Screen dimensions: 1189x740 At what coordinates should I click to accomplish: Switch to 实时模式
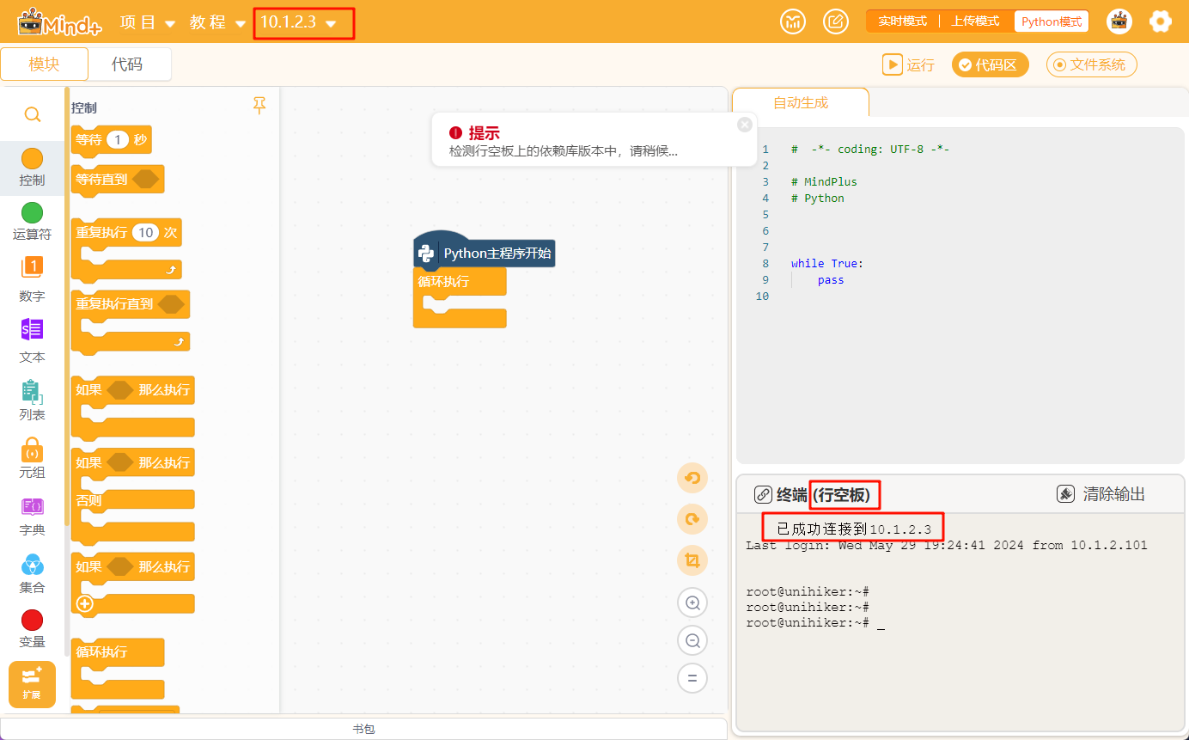point(902,21)
